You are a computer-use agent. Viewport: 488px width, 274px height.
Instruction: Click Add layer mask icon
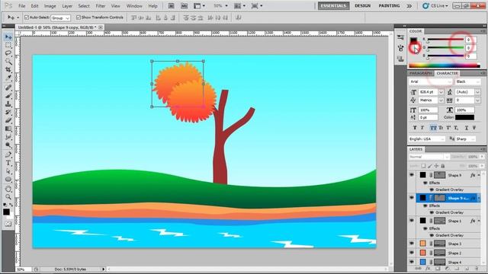[438, 269]
